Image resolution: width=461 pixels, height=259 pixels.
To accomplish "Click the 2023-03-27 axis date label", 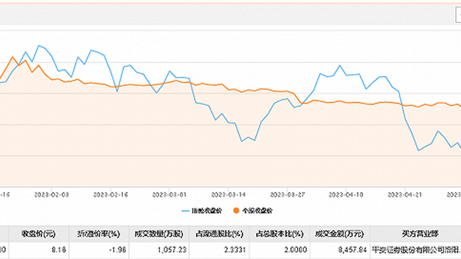I will [x=287, y=194].
